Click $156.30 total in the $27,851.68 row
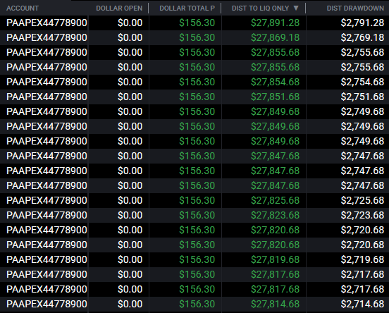This screenshot has height=313, width=389. (197, 97)
